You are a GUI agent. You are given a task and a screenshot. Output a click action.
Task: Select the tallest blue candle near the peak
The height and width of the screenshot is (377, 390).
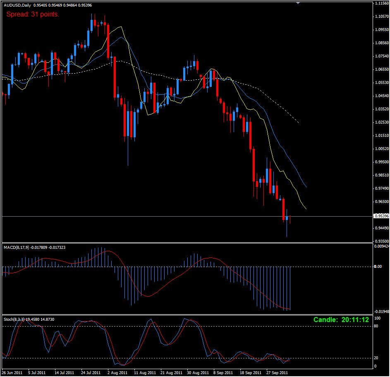tap(92, 25)
